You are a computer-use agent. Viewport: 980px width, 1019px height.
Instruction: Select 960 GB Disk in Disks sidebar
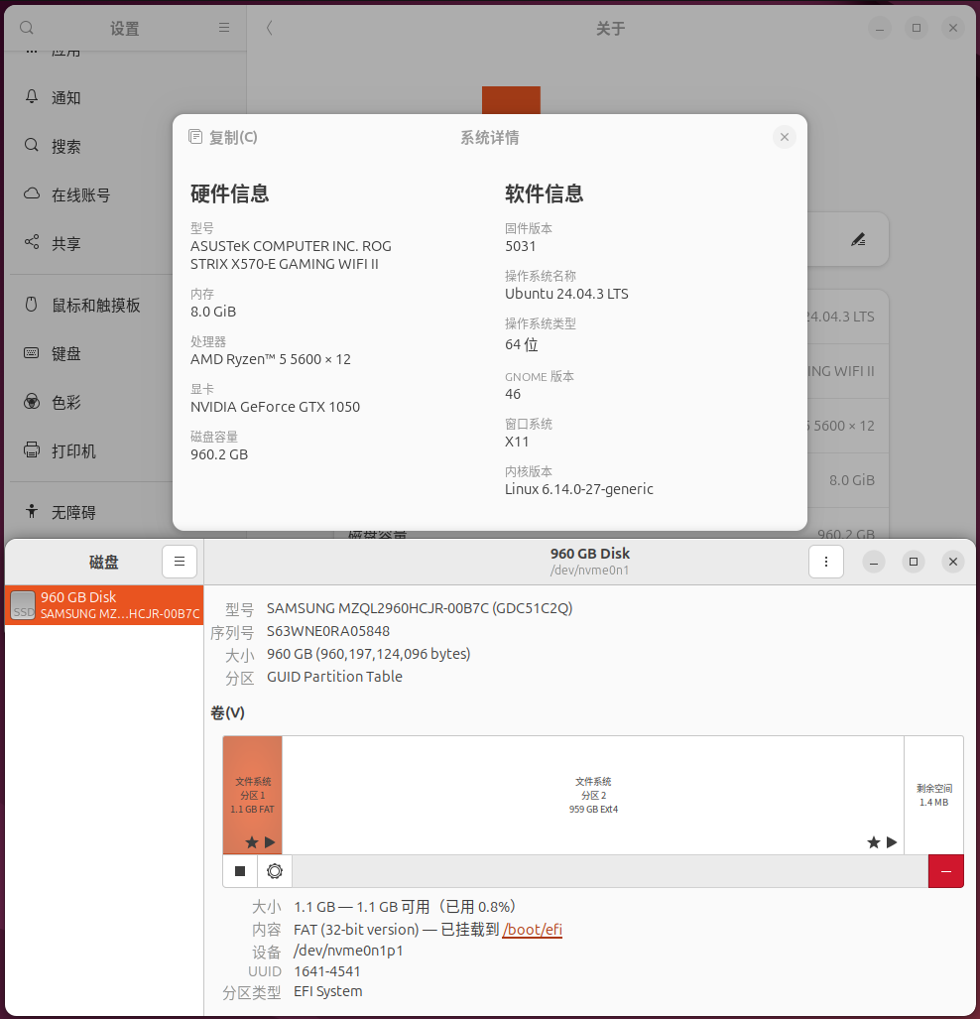click(104, 605)
